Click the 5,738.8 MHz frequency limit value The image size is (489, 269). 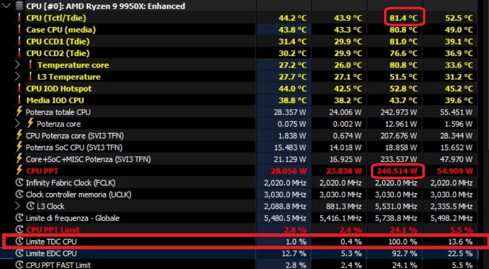click(396, 218)
